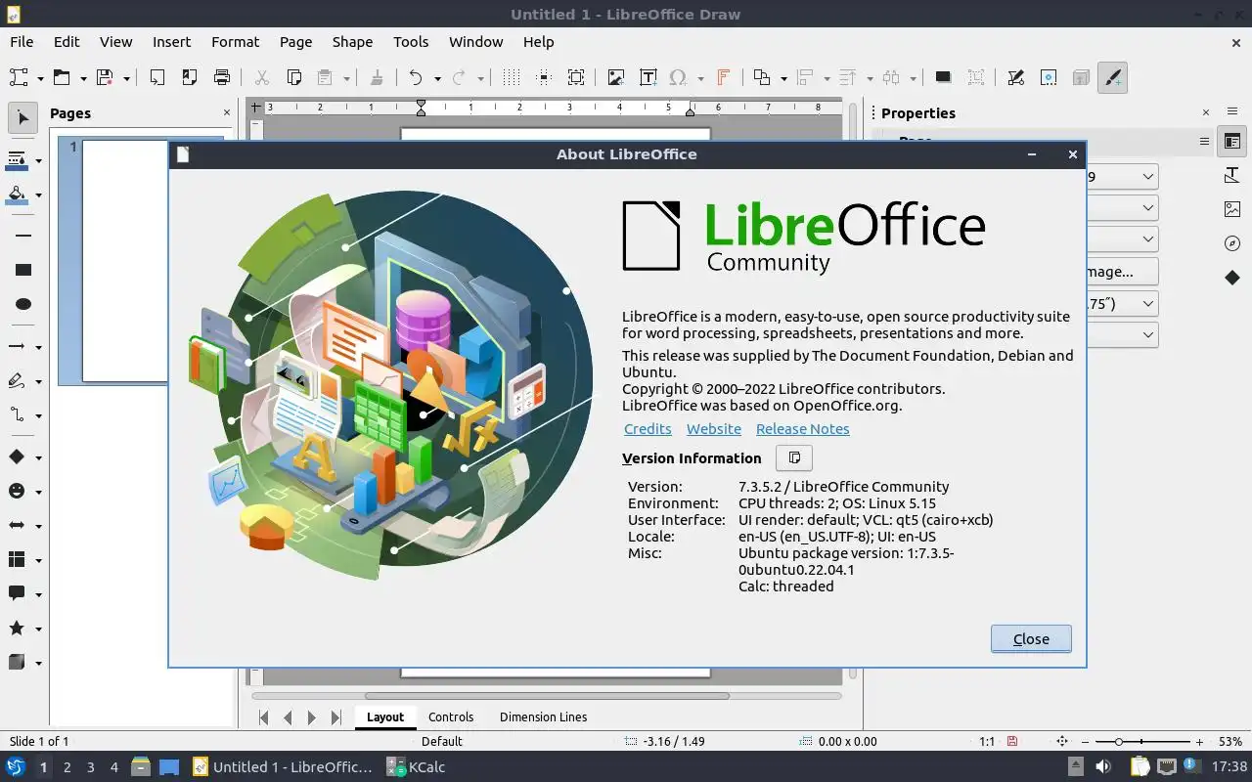Toggle Helplines While Moving icon
The image size is (1252, 782).
pos(544,77)
